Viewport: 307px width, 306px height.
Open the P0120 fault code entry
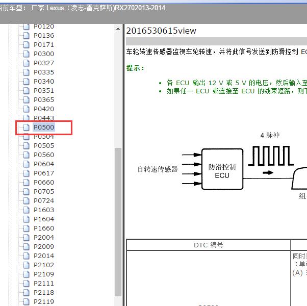pyautogui.click(x=44, y=26)
